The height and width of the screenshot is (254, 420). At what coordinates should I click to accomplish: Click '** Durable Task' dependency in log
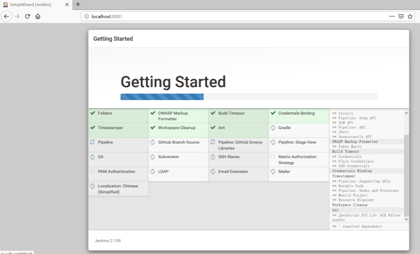click(348, 186)
